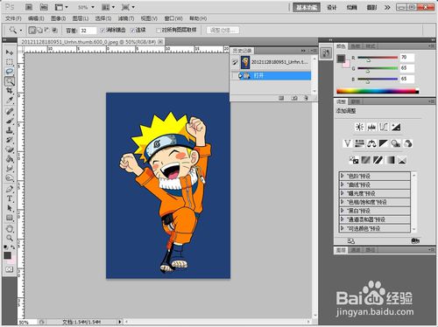This screenshot has height=327, width=438.
Task: Select the History Brush tool
Action: [x=10, y=140]
